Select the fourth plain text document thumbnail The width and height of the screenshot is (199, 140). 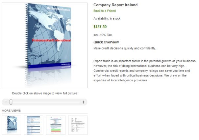pos(78,125)
